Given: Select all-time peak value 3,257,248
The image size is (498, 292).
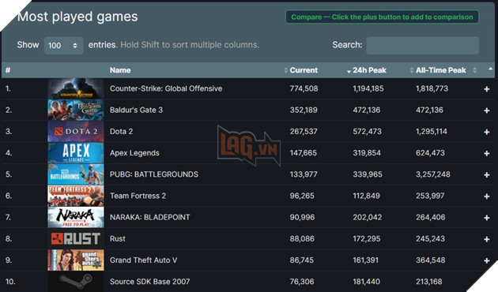Looking at the screenshot, I should click(433, 174).
